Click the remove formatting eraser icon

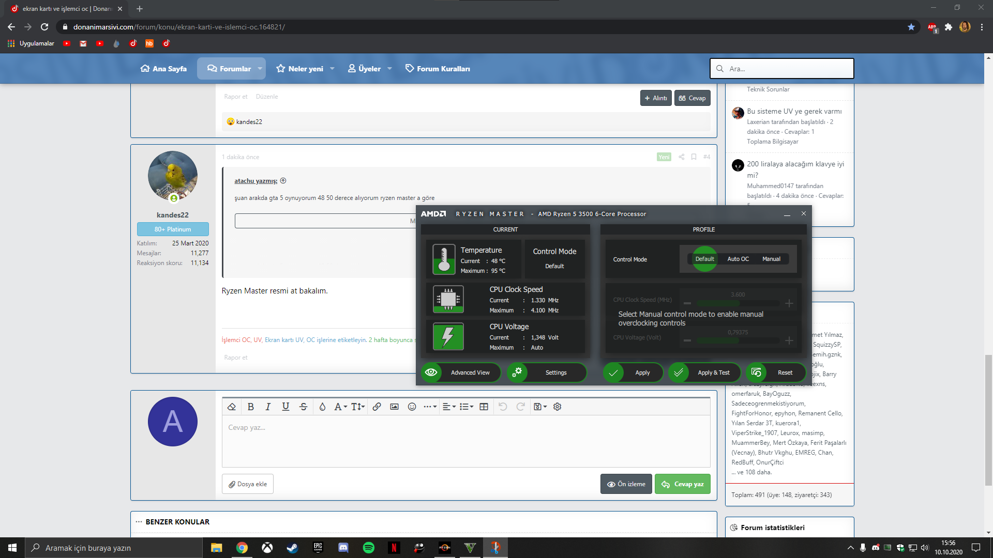pyautogui.click(x=232, y=407)
